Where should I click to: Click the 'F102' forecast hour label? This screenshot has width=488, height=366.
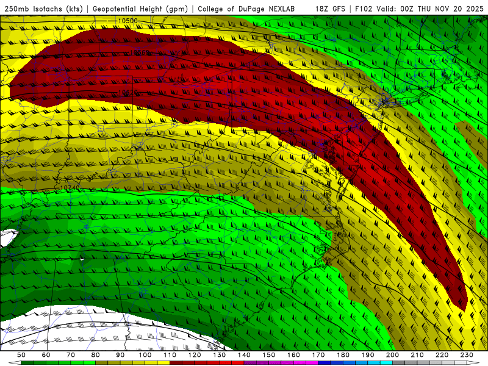point(364,9)
